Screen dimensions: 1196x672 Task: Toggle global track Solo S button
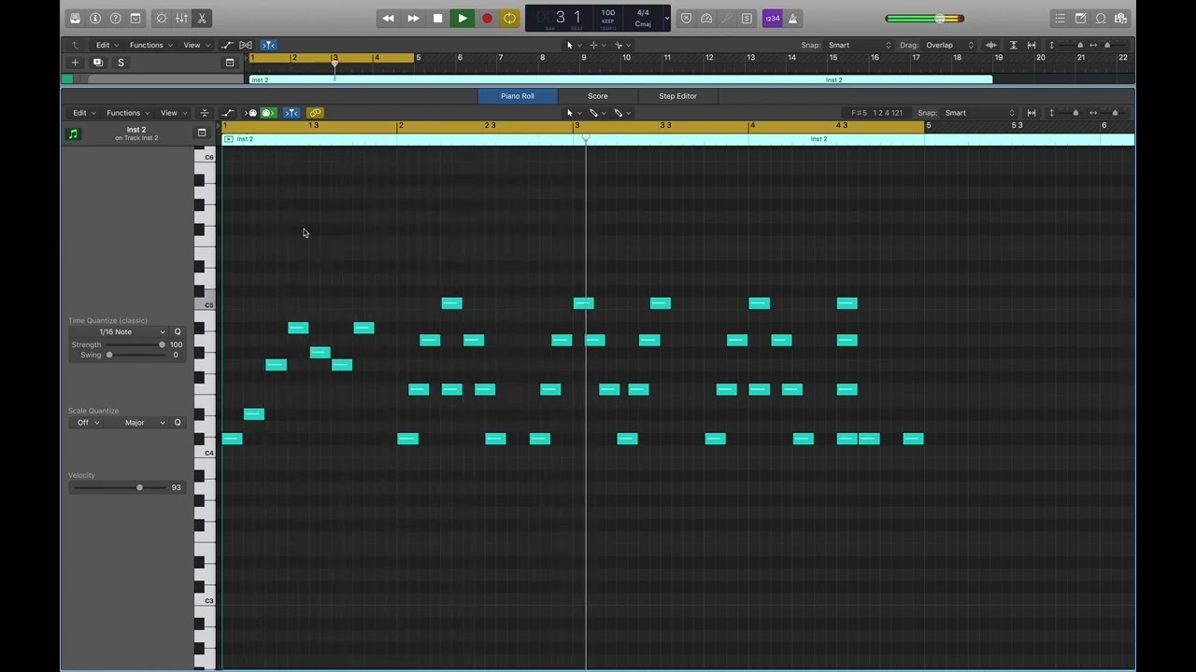coord(121,63)
